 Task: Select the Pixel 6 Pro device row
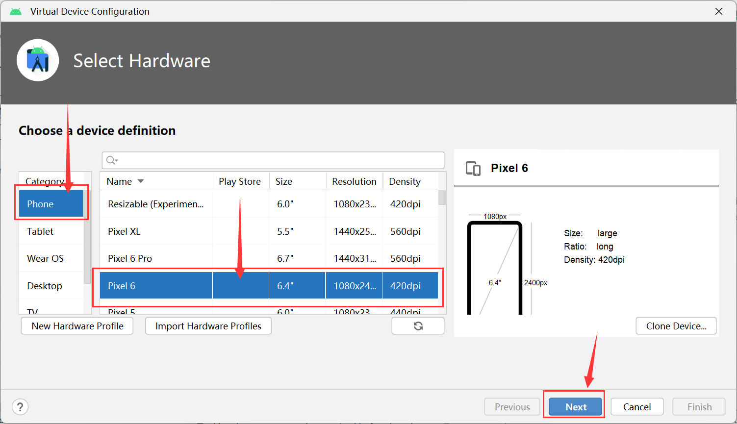click(x=269, y=258)
